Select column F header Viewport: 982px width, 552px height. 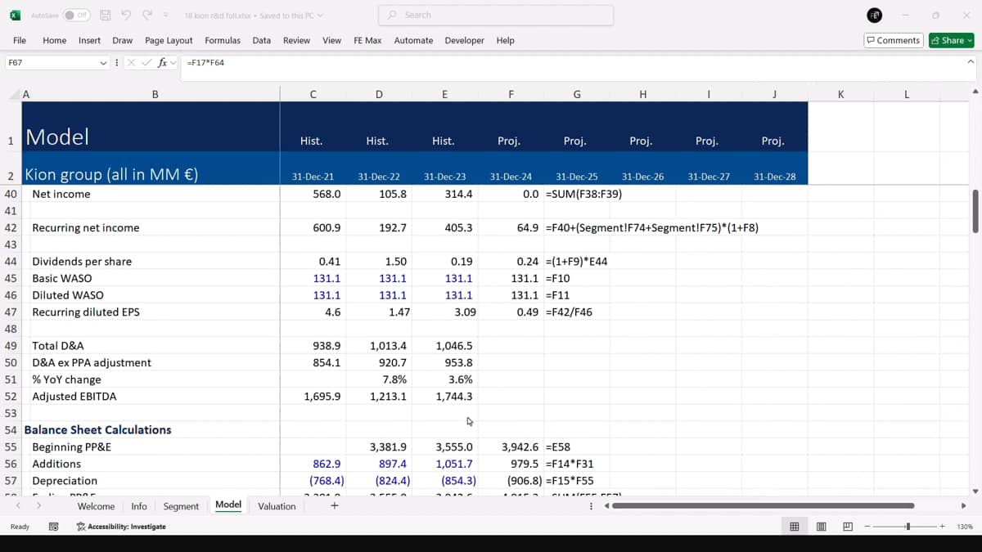tap(511, 94)
